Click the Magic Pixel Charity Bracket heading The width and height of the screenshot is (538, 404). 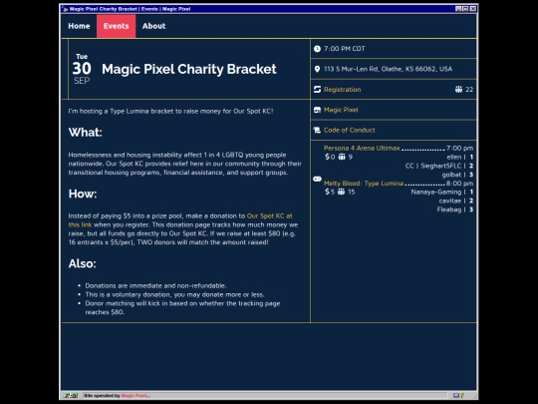pyautogui.click(x=189, y=69)
